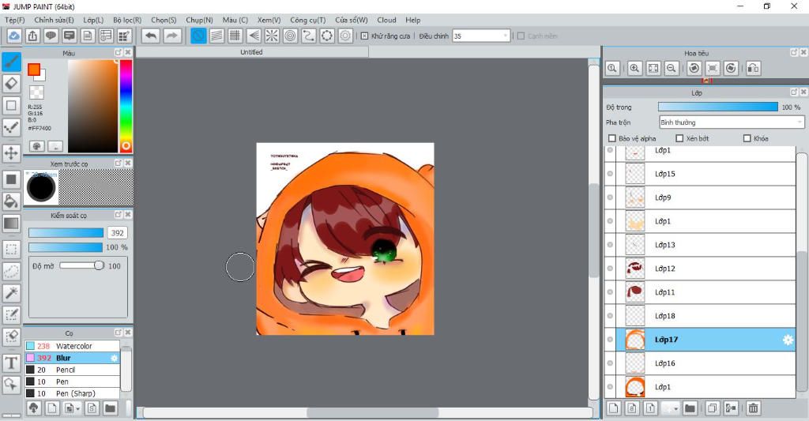Click thumbnail of layer Lớp11
Viewport: 809px width, 421px height.
(x=635, y=292)
